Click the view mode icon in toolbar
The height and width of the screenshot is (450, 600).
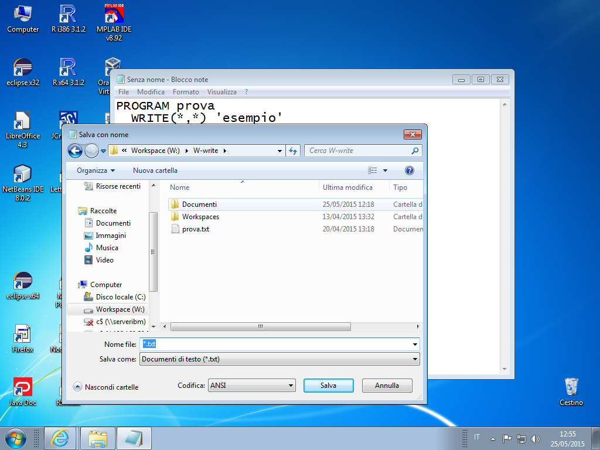pos(373,171)
